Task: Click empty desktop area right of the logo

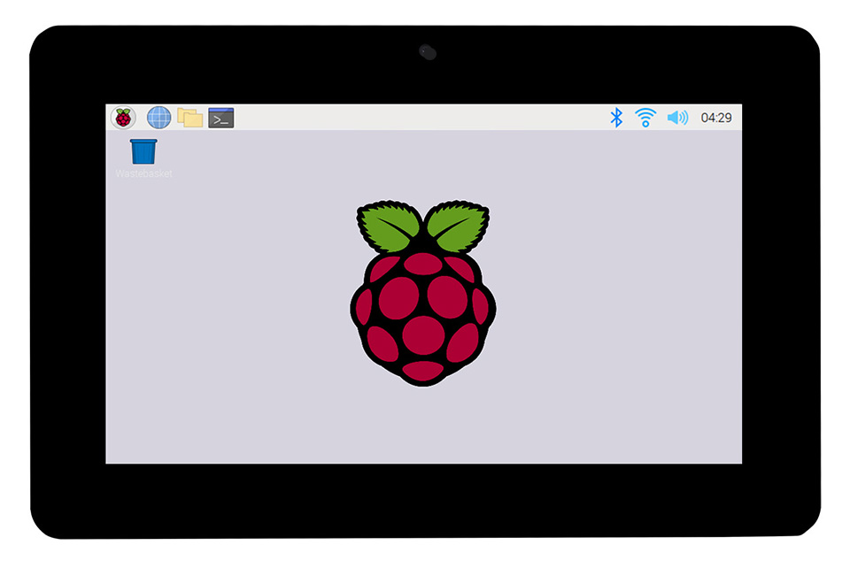Action: coord(620,301)
